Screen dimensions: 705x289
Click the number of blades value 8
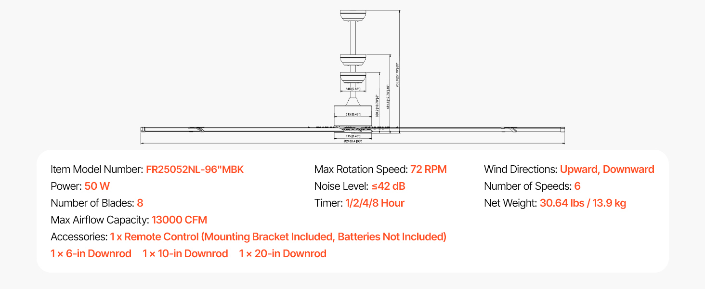(140, 203)
